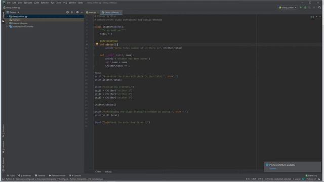The width and height of the screenshot is (324, 182).
Task: Expand the External Libraries node
Action: tap(7, 23)
